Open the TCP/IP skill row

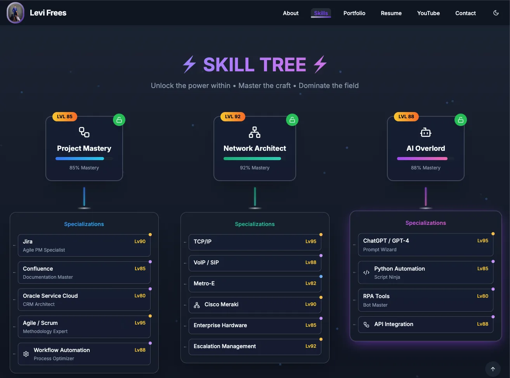point(255,242)
